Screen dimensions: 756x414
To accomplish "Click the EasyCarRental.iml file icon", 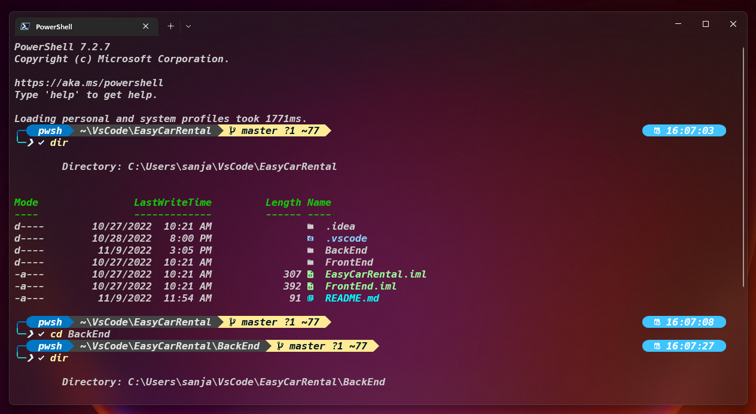I will click(x=310, y=274).
